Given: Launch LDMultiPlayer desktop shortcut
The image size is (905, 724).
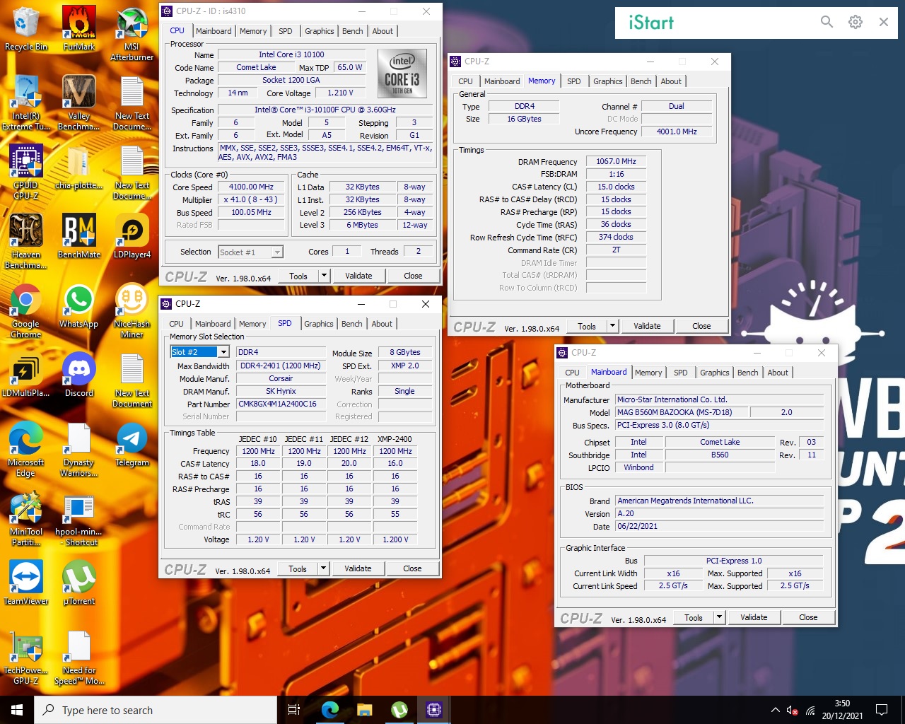Looking at the screenshot, I should pyautogui.click(x=26, y=375).
